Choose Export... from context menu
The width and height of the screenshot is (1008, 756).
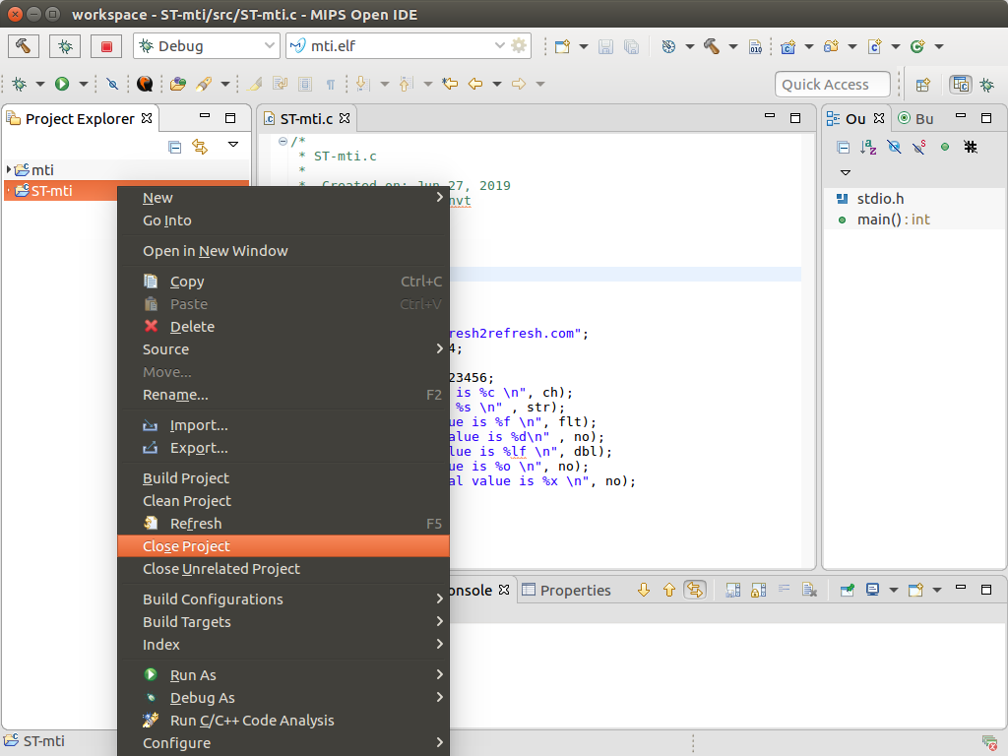283,448
